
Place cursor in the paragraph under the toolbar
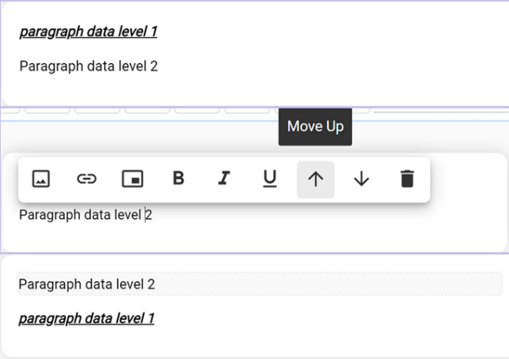(85, 214)
